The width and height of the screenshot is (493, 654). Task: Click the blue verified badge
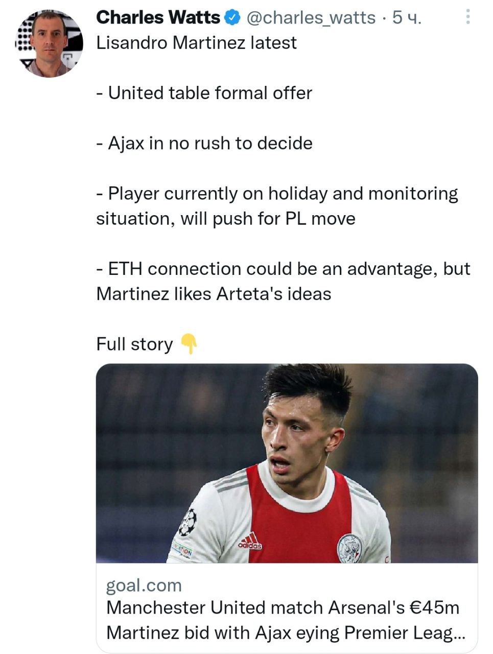coord(233,18)
